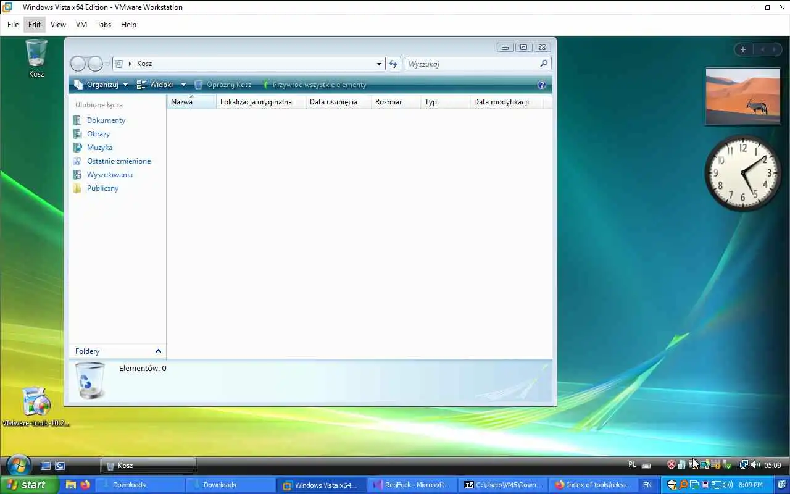Click the Vista tray clock 05:09

click(773, 466)
